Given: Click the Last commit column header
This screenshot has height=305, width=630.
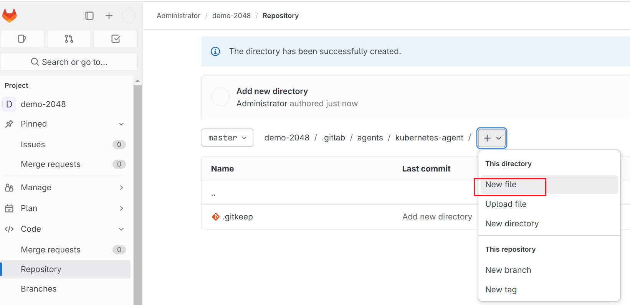Looking at the screenshot, I should (426, 169).
